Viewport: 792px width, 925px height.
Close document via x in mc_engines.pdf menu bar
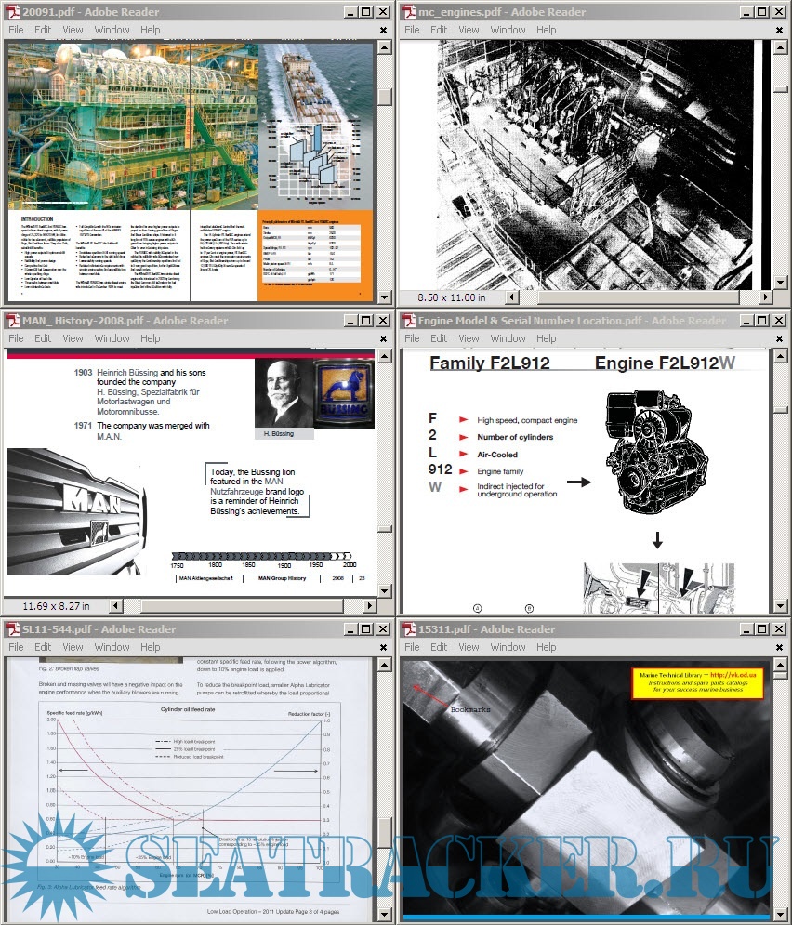[779, 30]
